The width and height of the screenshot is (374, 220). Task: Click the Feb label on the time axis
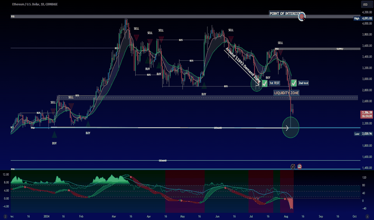click(x=81, y=216)
